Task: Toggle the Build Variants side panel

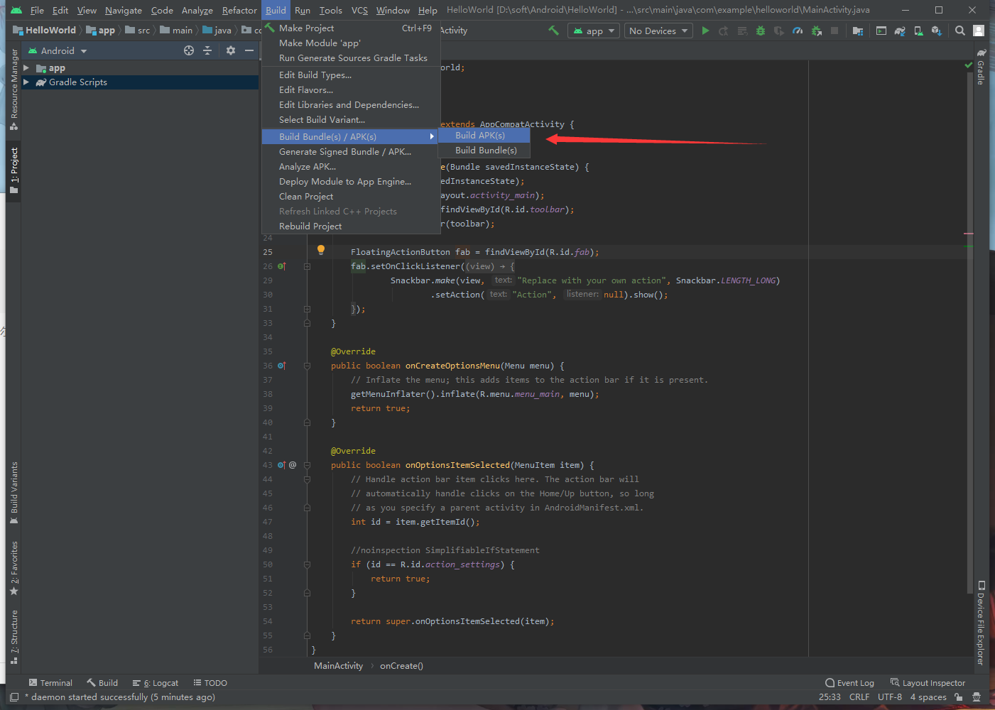Action: tap(13, 492)
